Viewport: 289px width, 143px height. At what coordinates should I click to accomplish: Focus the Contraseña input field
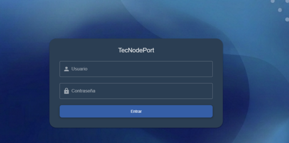tap(141, 91)
